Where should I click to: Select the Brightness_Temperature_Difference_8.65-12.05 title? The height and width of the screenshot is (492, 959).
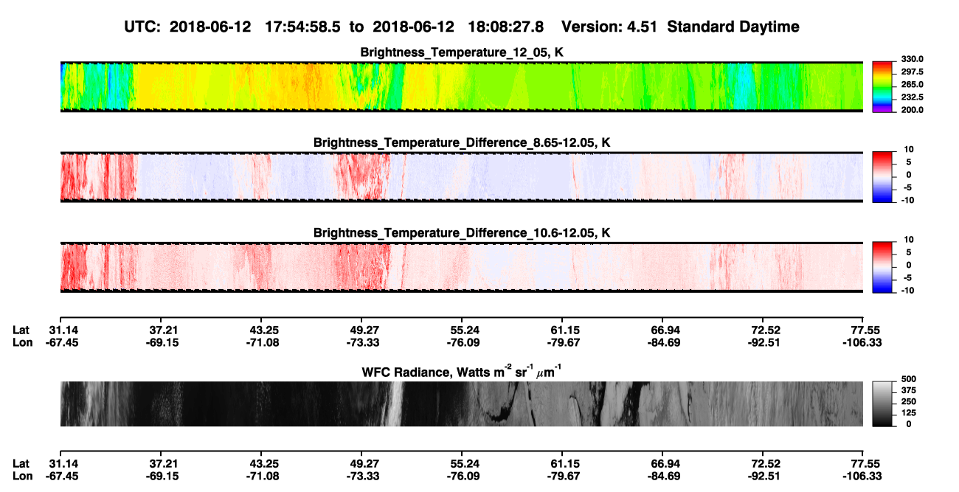462,143
